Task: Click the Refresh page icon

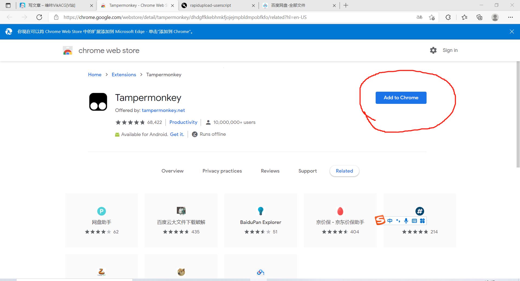Action: (x=39, y=17)
